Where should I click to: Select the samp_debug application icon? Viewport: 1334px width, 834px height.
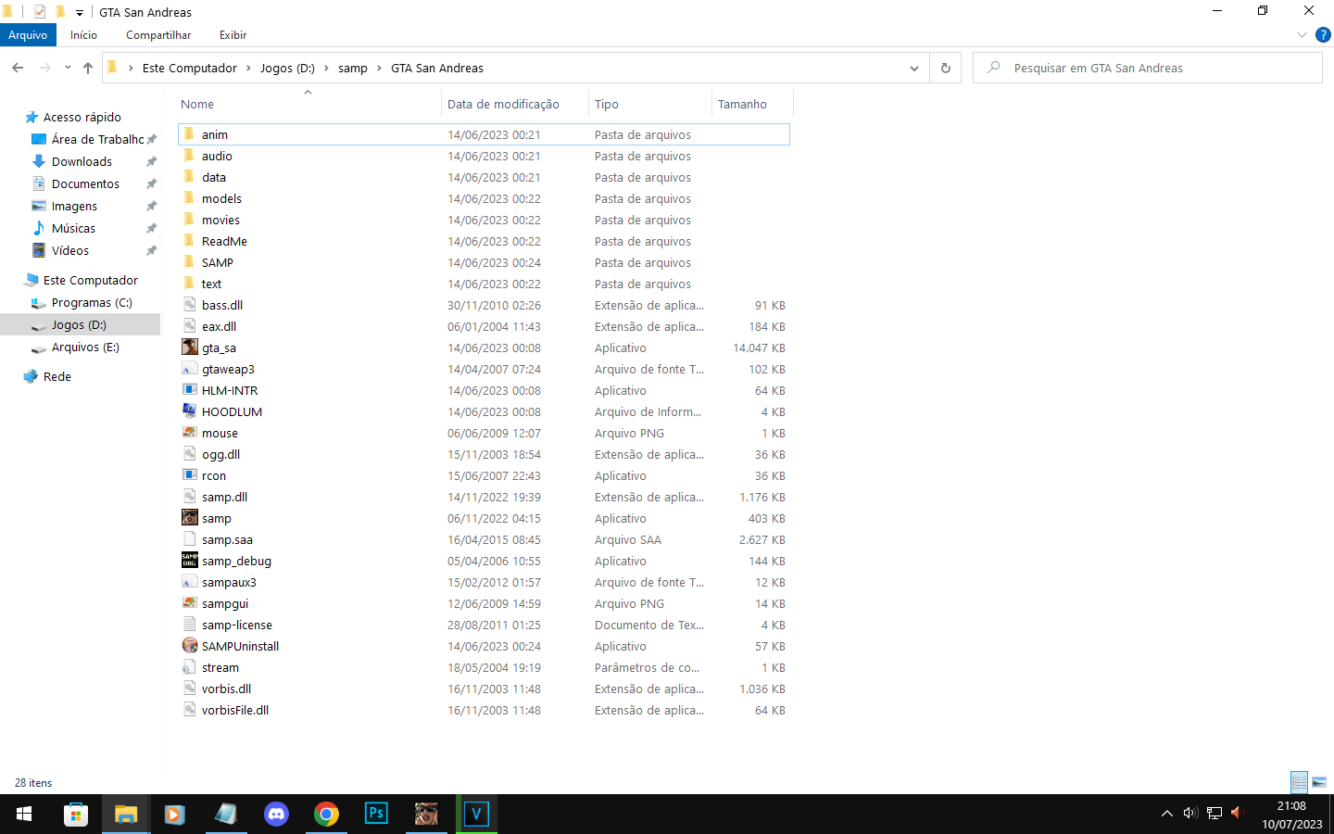190,561
